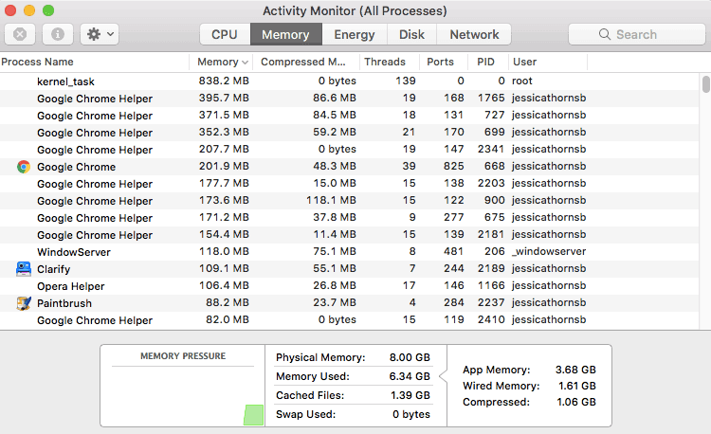Click the Physical Memory 8.00 GB value
Screen dimensions: 711x434
point(410,357)
